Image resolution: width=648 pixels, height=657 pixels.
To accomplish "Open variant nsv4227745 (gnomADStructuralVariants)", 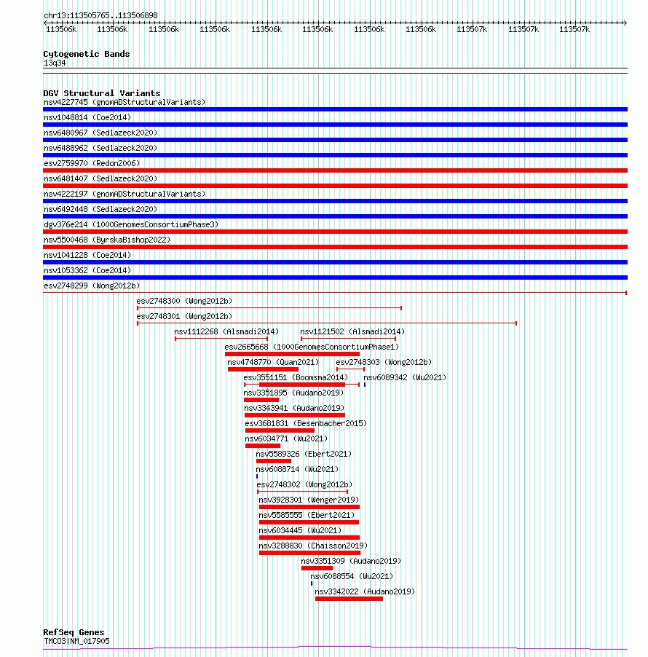I will (x=125, y=102).
